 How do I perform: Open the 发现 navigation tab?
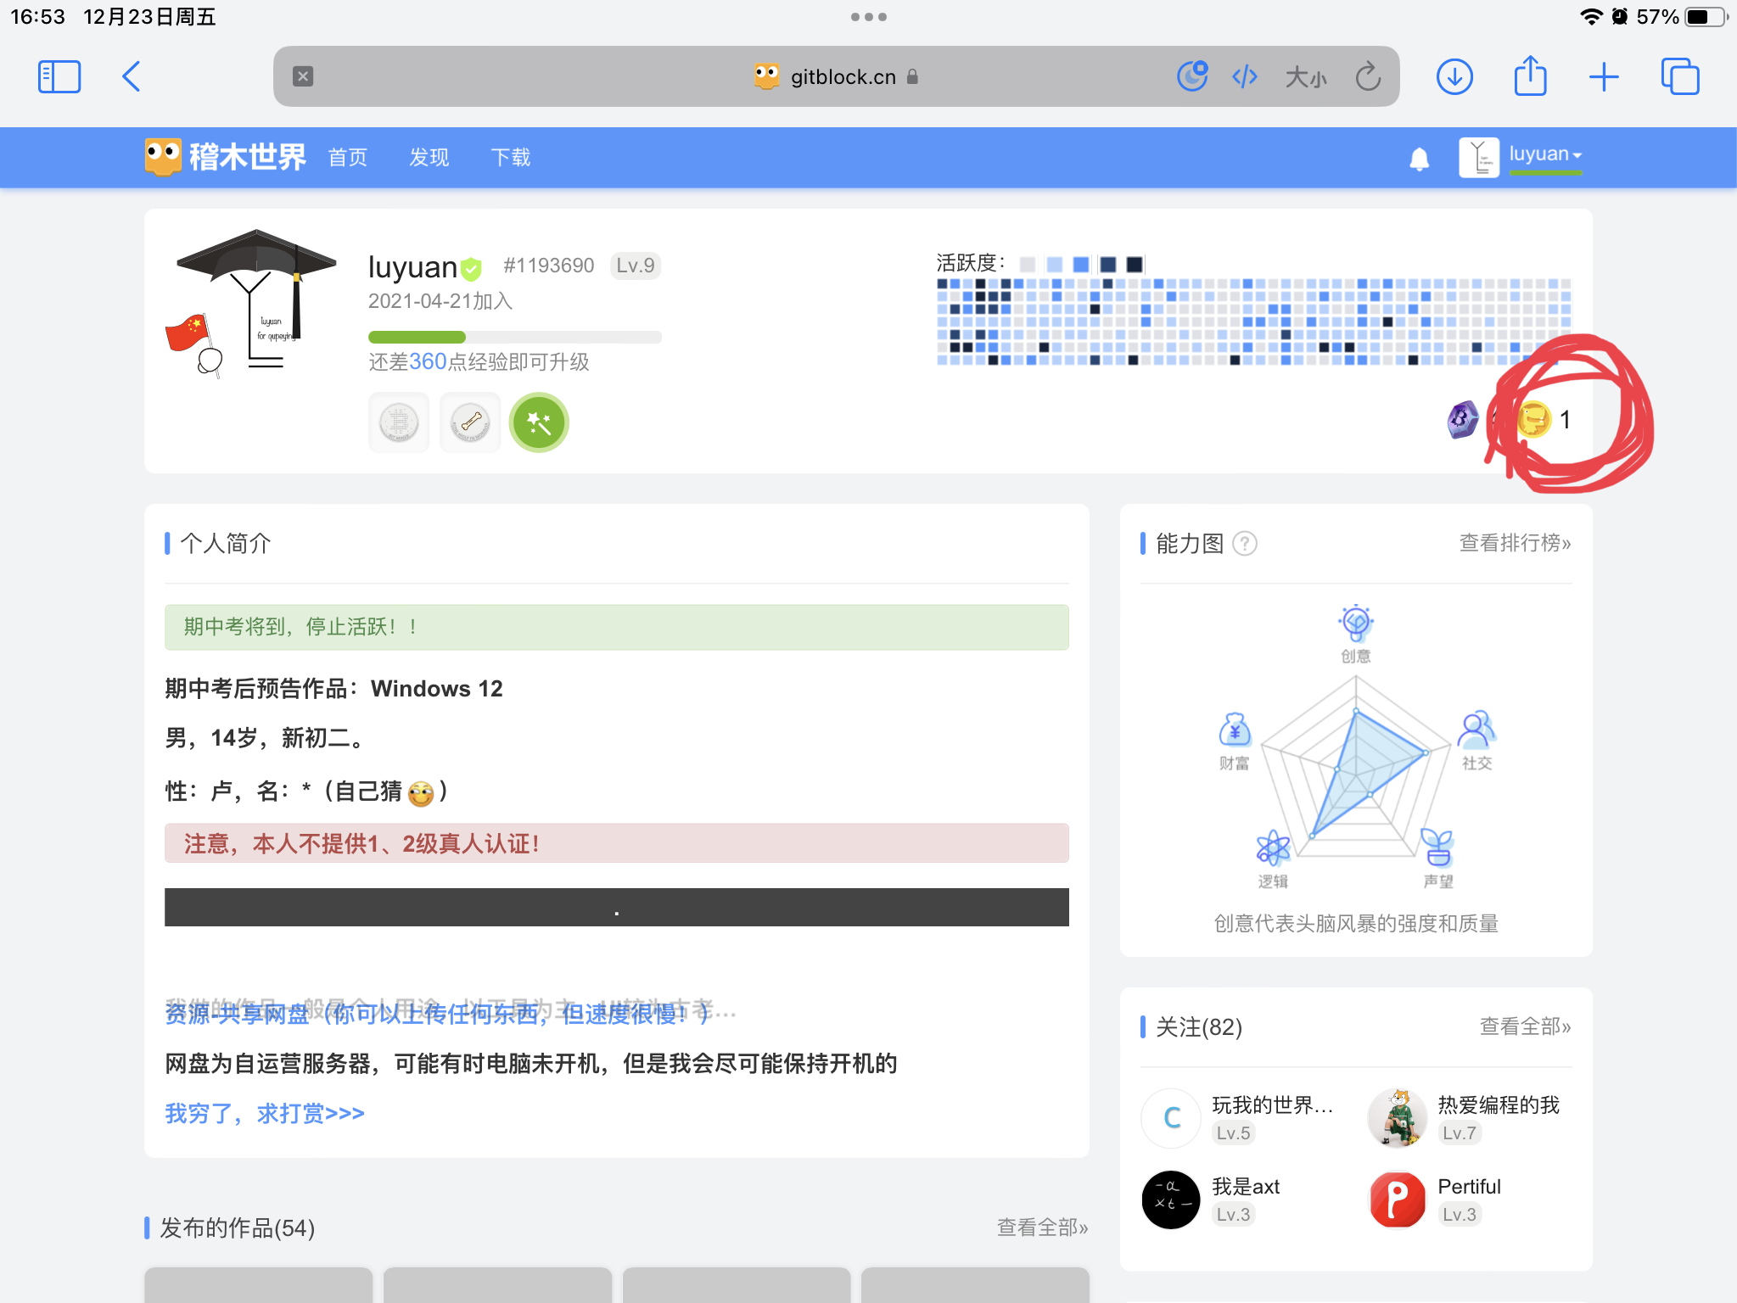coord(429,158)
